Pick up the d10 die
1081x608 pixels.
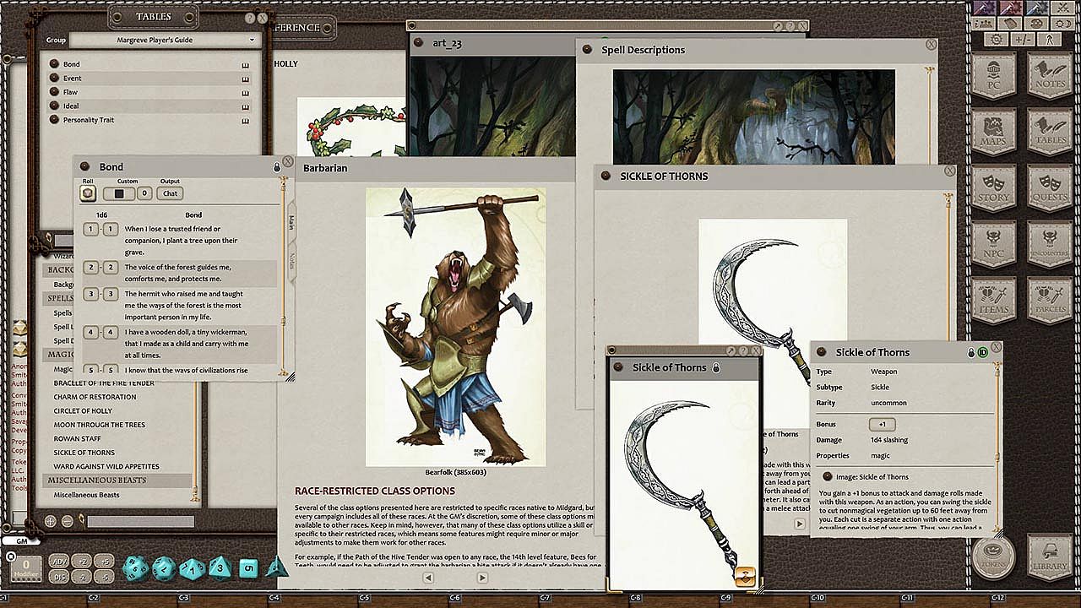[x=192, y=567]
